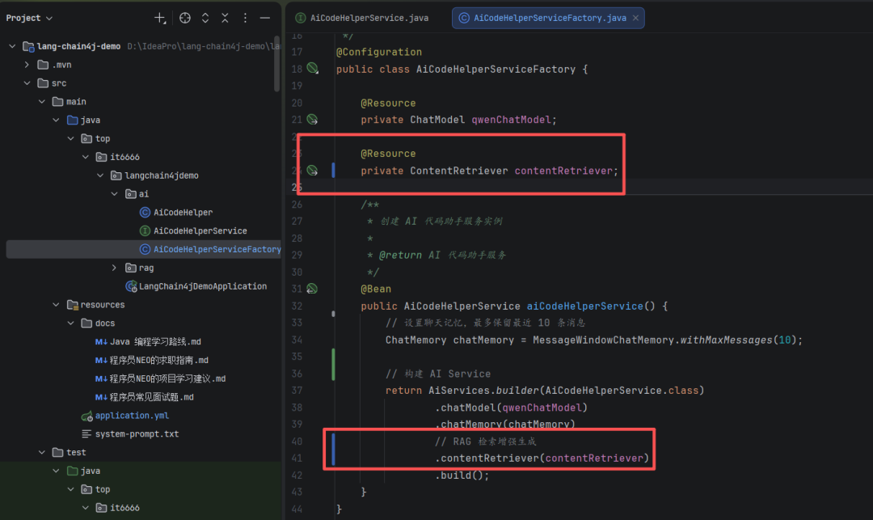The width and height of the screenshot is (873, 520).
Task: Click autowired gutter icon beside qwenChatModel
Action: click(x=312, y=120)
